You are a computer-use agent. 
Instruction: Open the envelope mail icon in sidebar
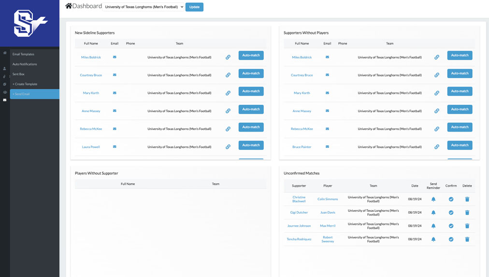pyautogui.click(x=5, y=100)
